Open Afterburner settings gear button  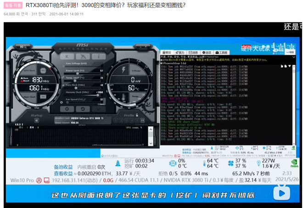point(67,109)
